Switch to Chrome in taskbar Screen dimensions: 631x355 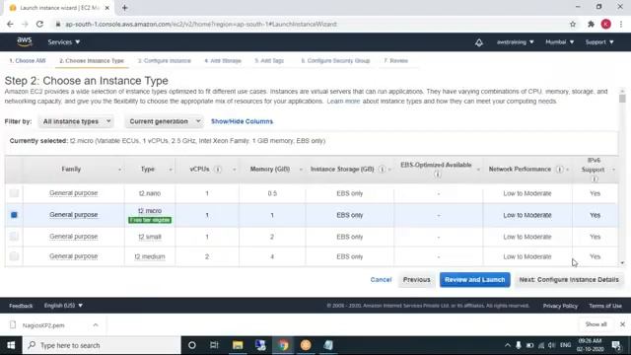[x=283, y=345]
